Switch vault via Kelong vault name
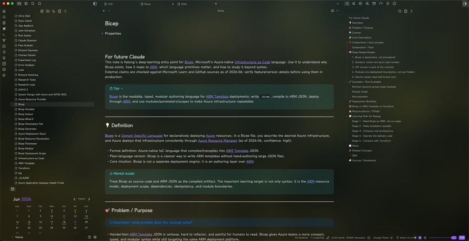Viewport: 469px width, 241px height. (x=19, y=237)
